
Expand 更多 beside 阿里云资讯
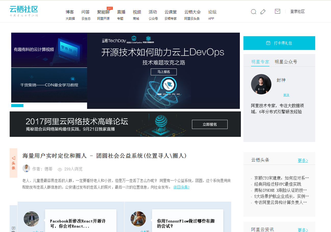303,230
